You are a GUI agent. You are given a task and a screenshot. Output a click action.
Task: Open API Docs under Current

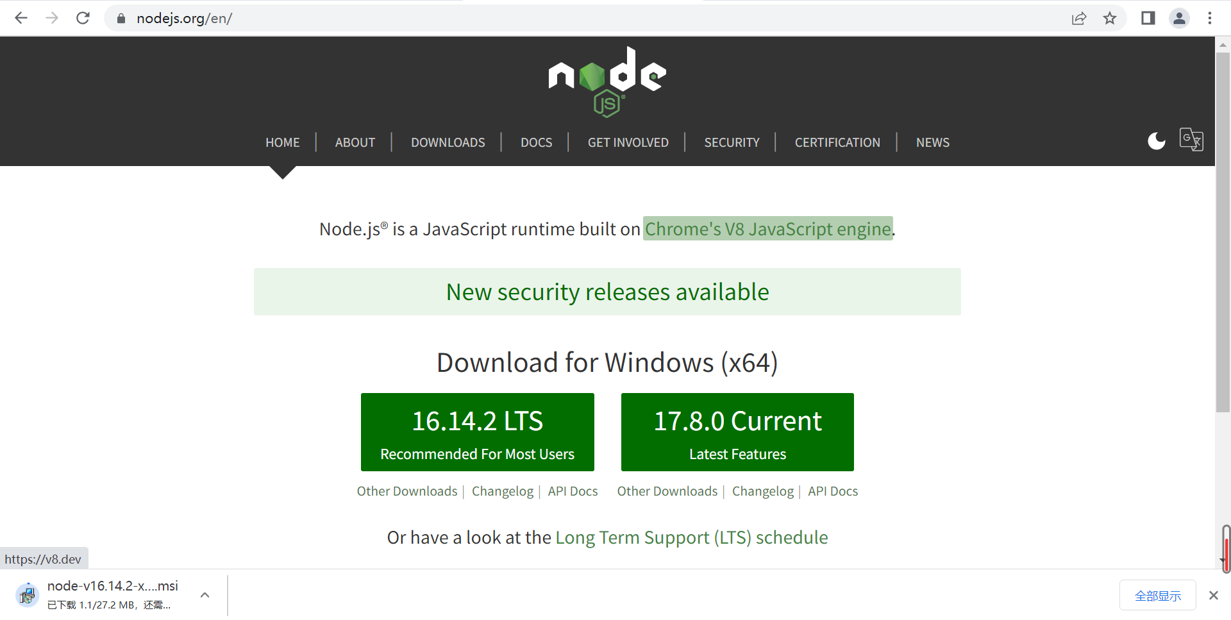click(833, 491)
